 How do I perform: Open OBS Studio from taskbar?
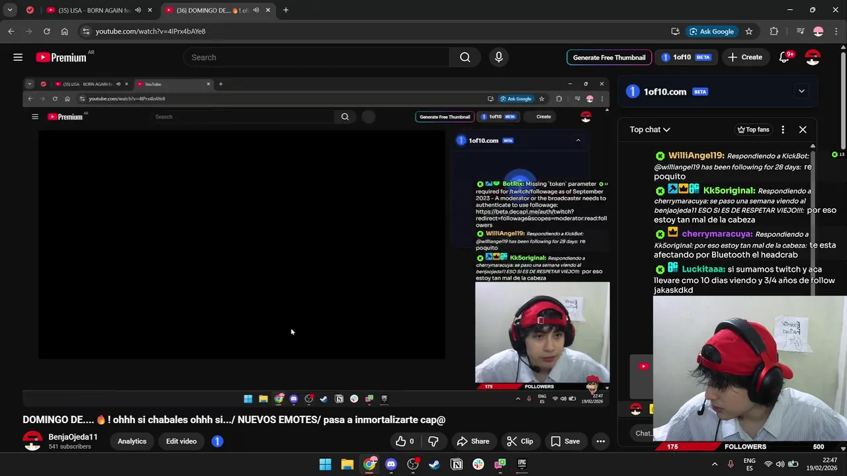413,464
